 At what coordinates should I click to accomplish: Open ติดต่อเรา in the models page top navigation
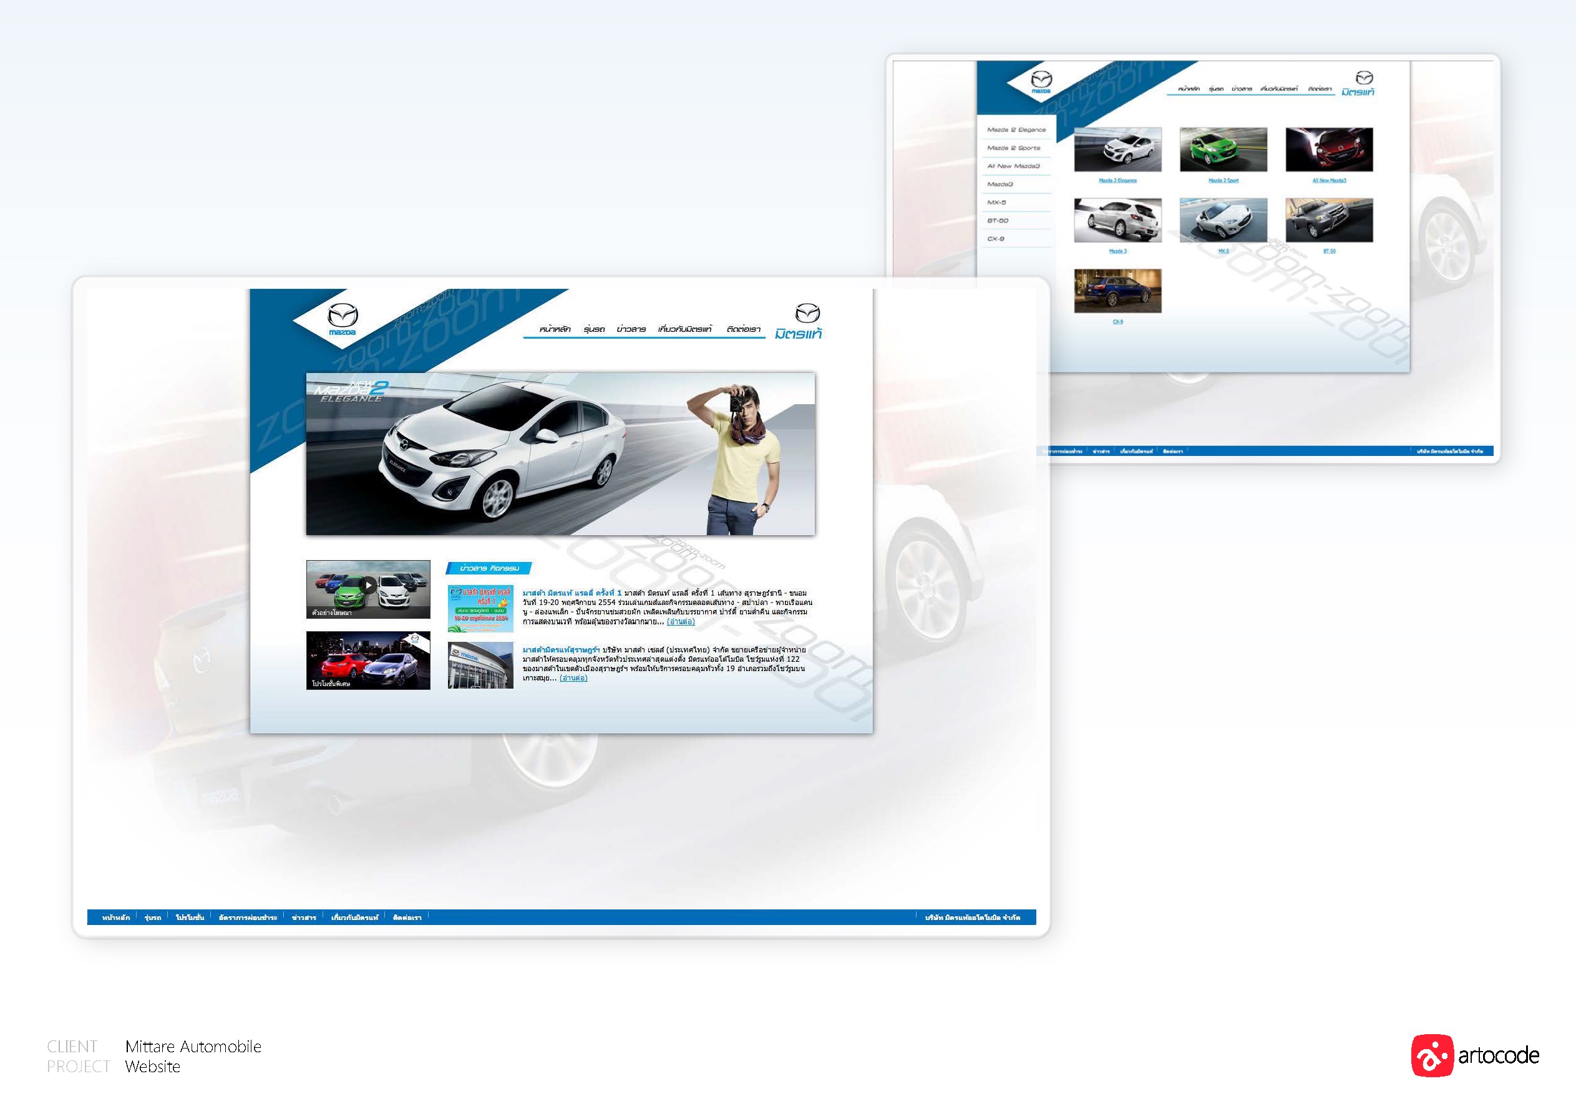1320,89
